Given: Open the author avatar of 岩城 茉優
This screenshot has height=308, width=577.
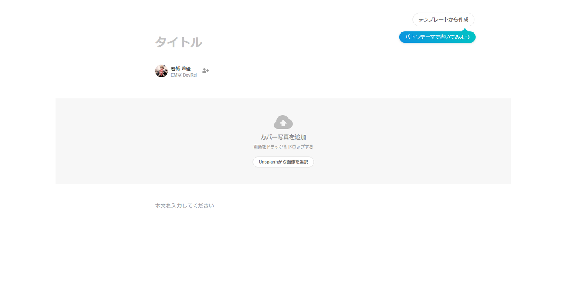Looking at the screenshot, I should (x=161, y=71).
